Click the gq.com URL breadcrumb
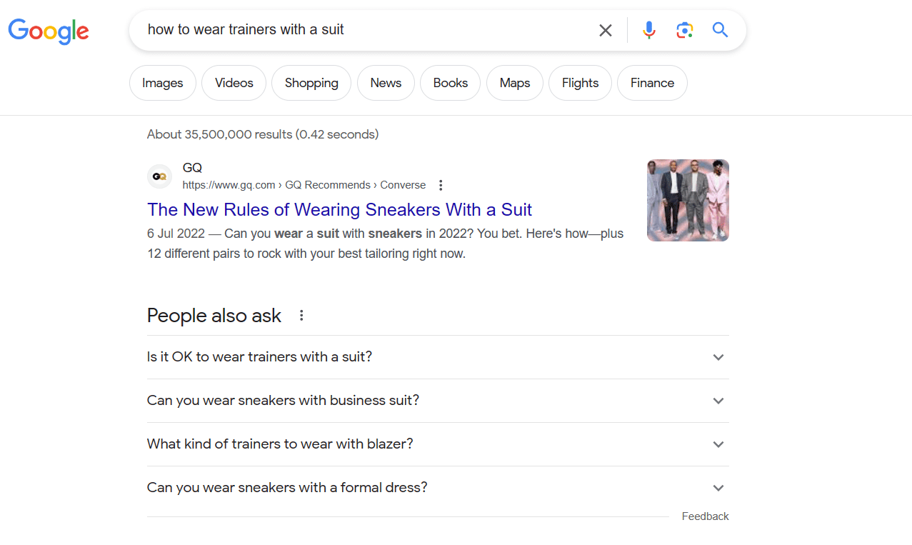Screen dimensions: 912x545 point(304,185)
